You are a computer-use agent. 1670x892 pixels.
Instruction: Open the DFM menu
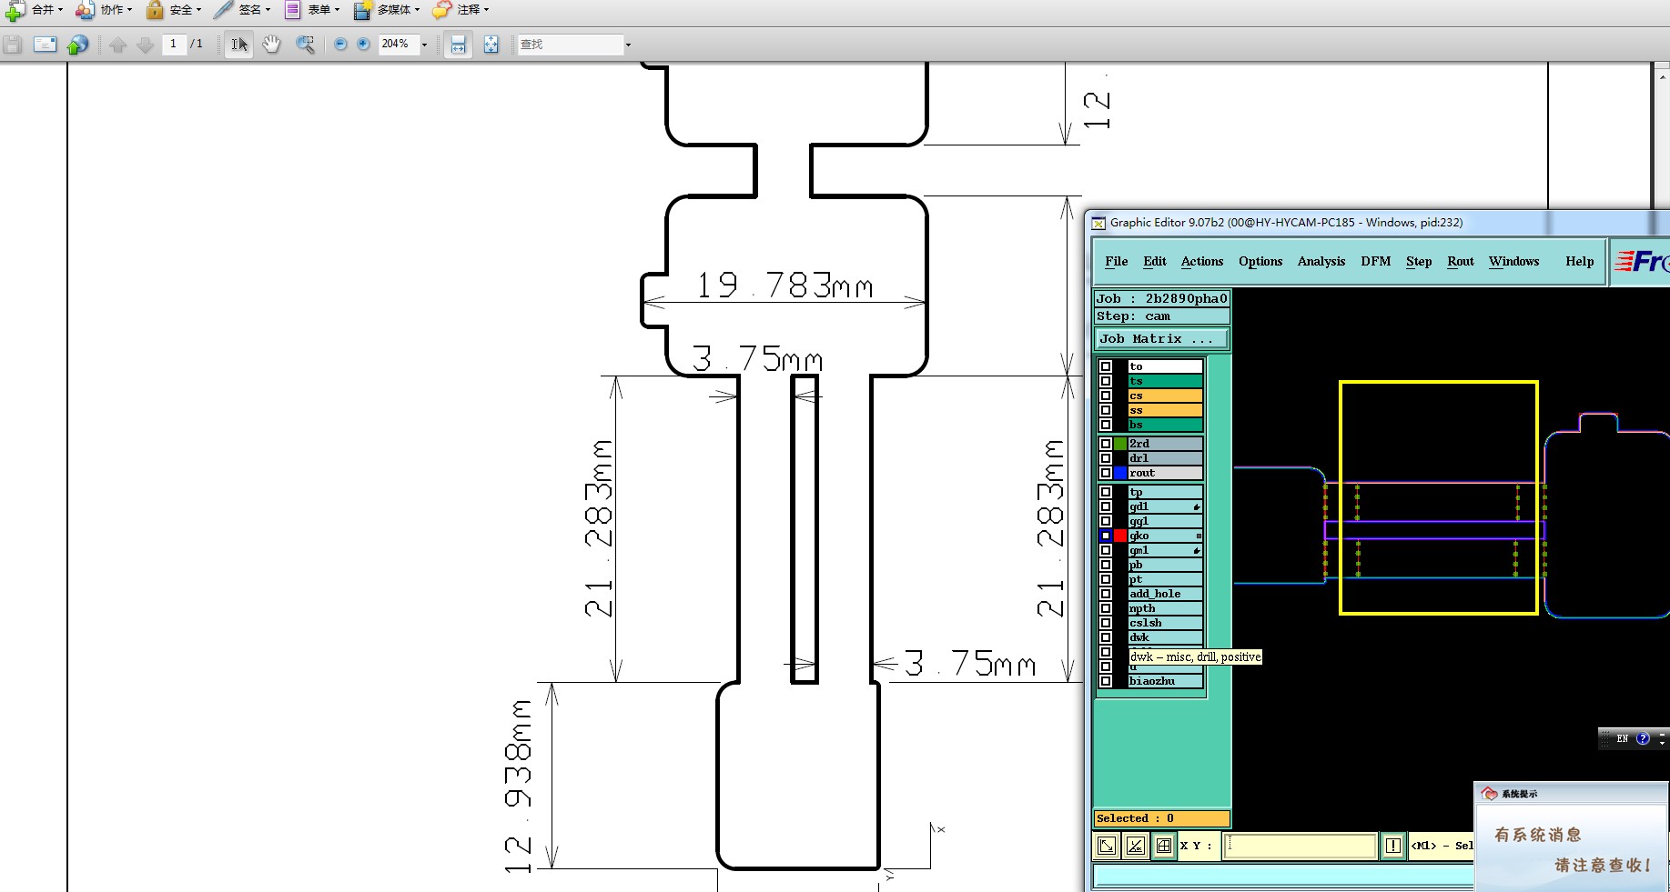(1375, 262)
